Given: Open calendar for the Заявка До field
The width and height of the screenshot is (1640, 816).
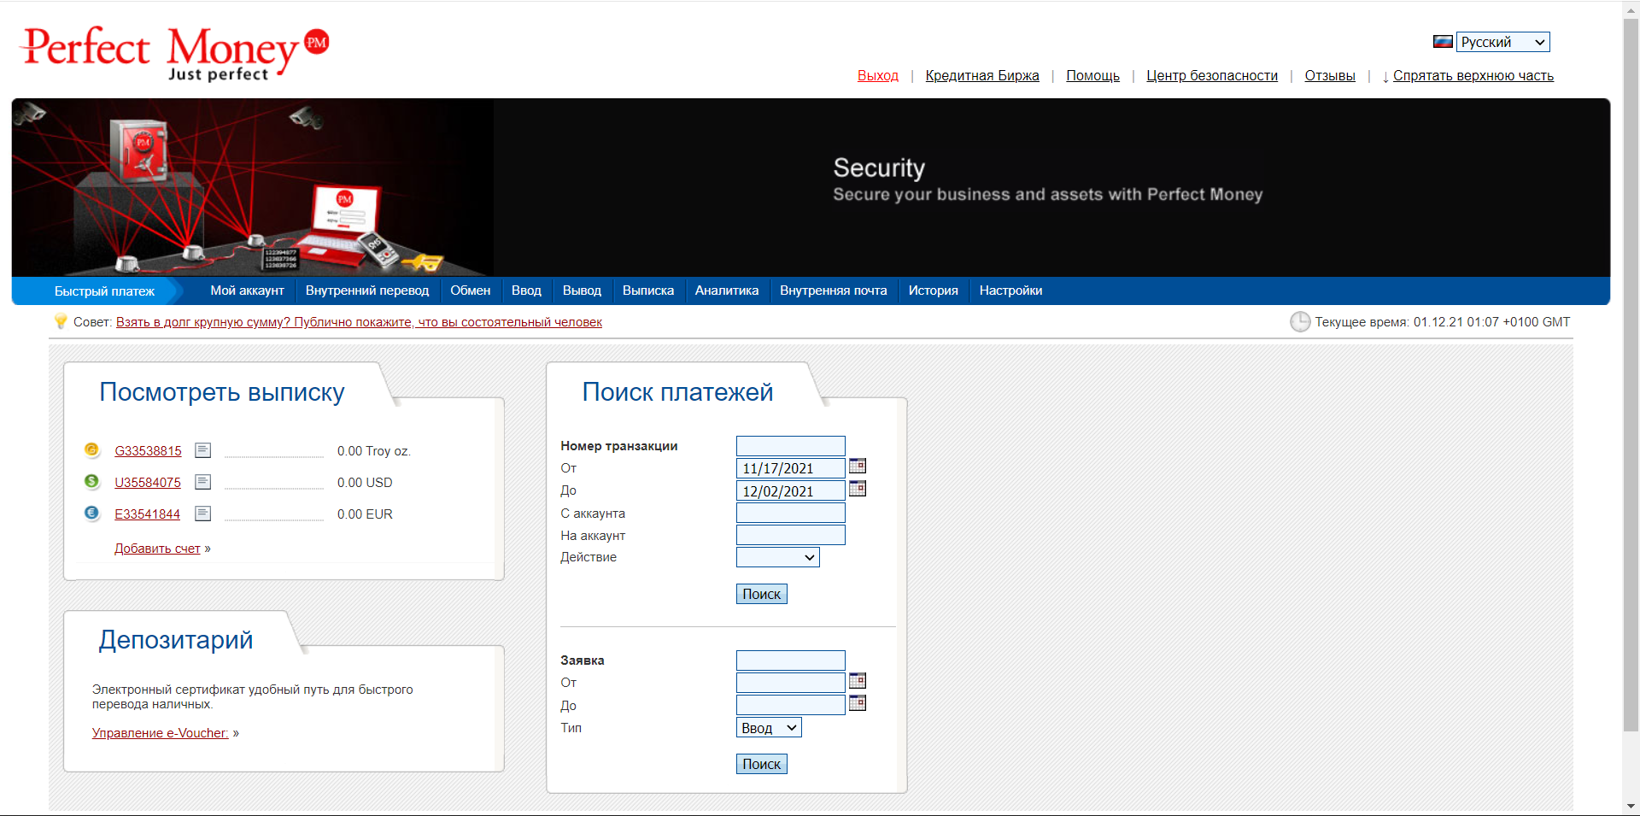Looking at the screenshot, I should (858, 703).
